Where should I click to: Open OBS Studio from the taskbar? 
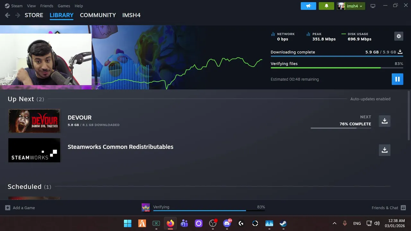point(213,223)
